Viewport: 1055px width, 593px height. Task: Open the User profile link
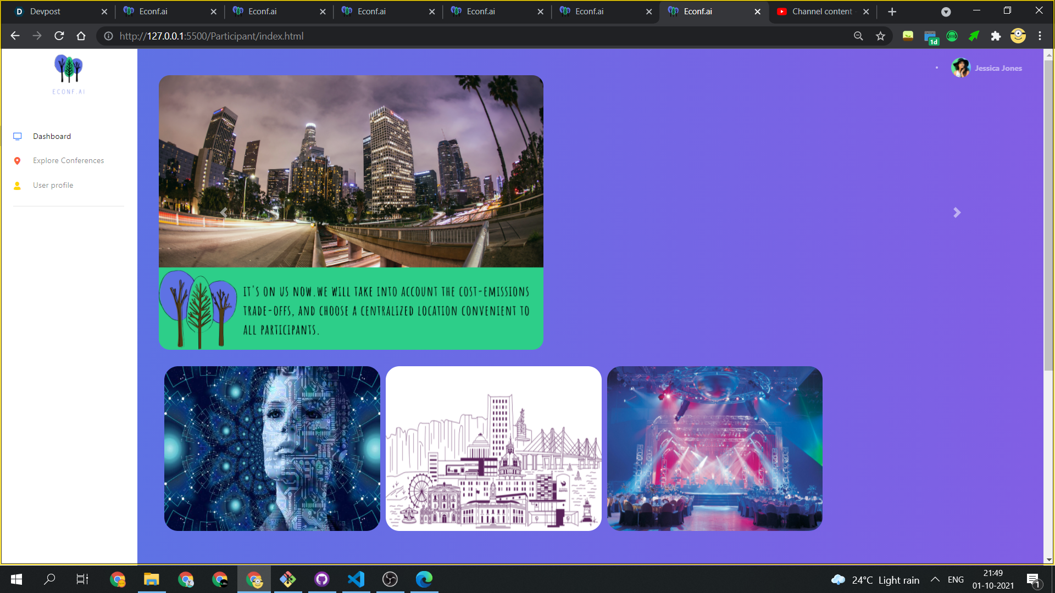[53, 186]
